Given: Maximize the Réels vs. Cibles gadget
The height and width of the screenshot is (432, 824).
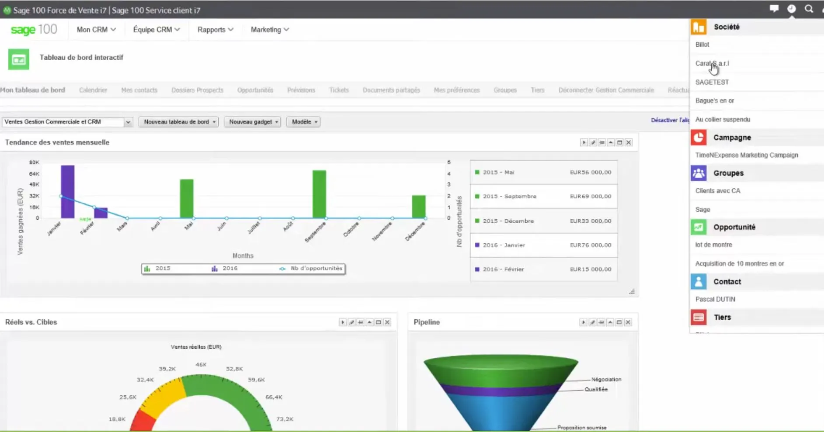Looking at the screenshot, I should point(378,322).
